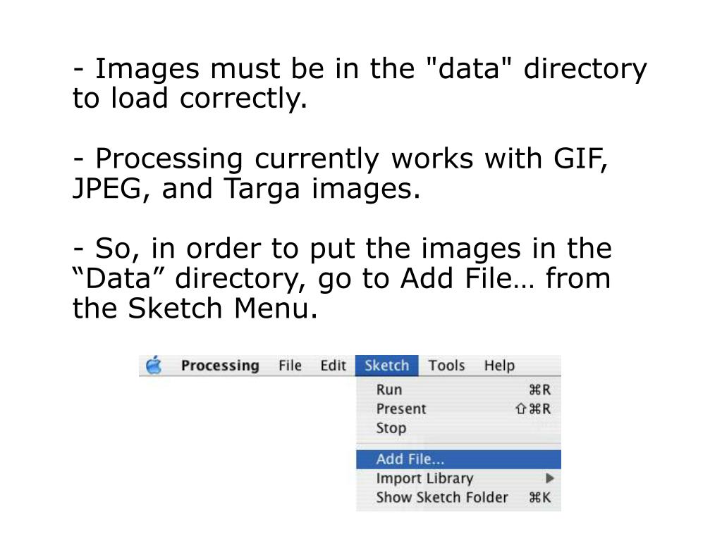The width and height of the screenshot is (722, 541).
Task: Open the Apple menu icon
Action: pos(154,366)
